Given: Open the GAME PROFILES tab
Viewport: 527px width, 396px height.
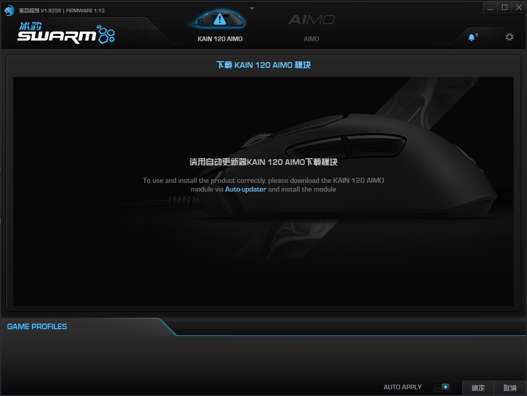Looking at the screenshot, I should coord(37,327).
